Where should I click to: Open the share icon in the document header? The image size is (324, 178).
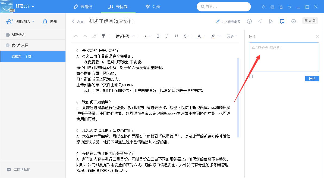260,21
